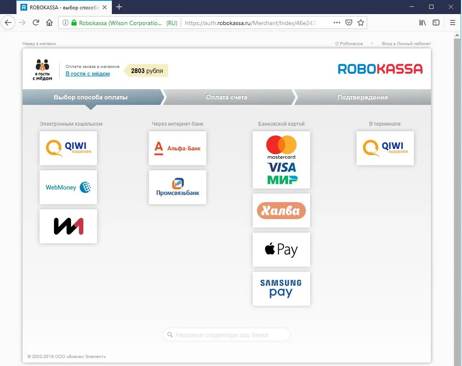Click the ROBOKASSA logo
Image resolution: width=462 pixels, height=366 pixels.
click(x=380, y=69)
